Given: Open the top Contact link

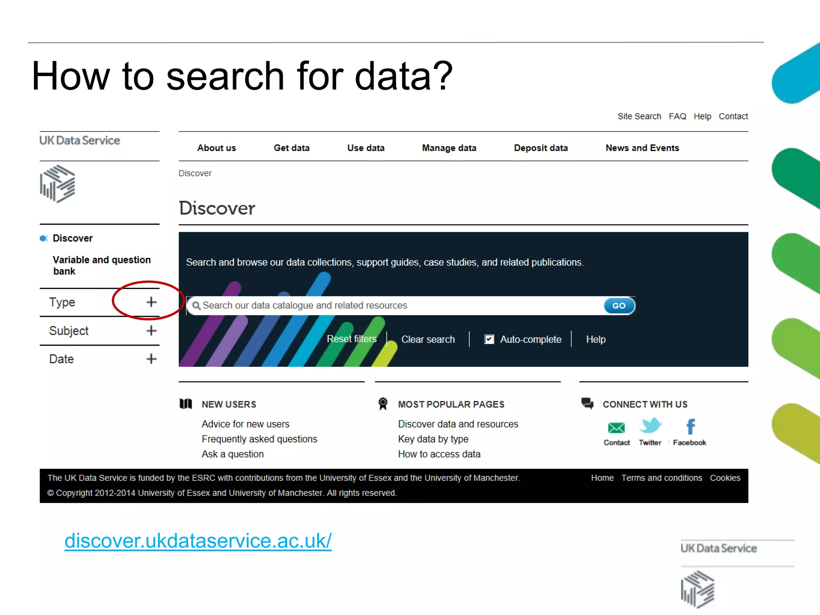Looking at the screenshot, I should tap(733, 117).
